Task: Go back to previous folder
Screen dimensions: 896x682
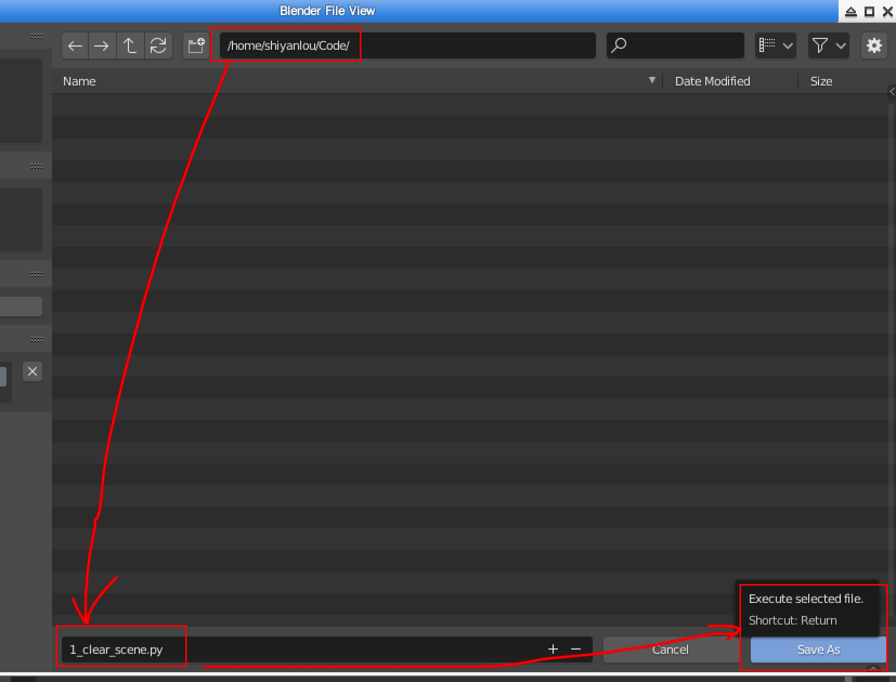Action: pyautogui.click(x=75, y=45)
